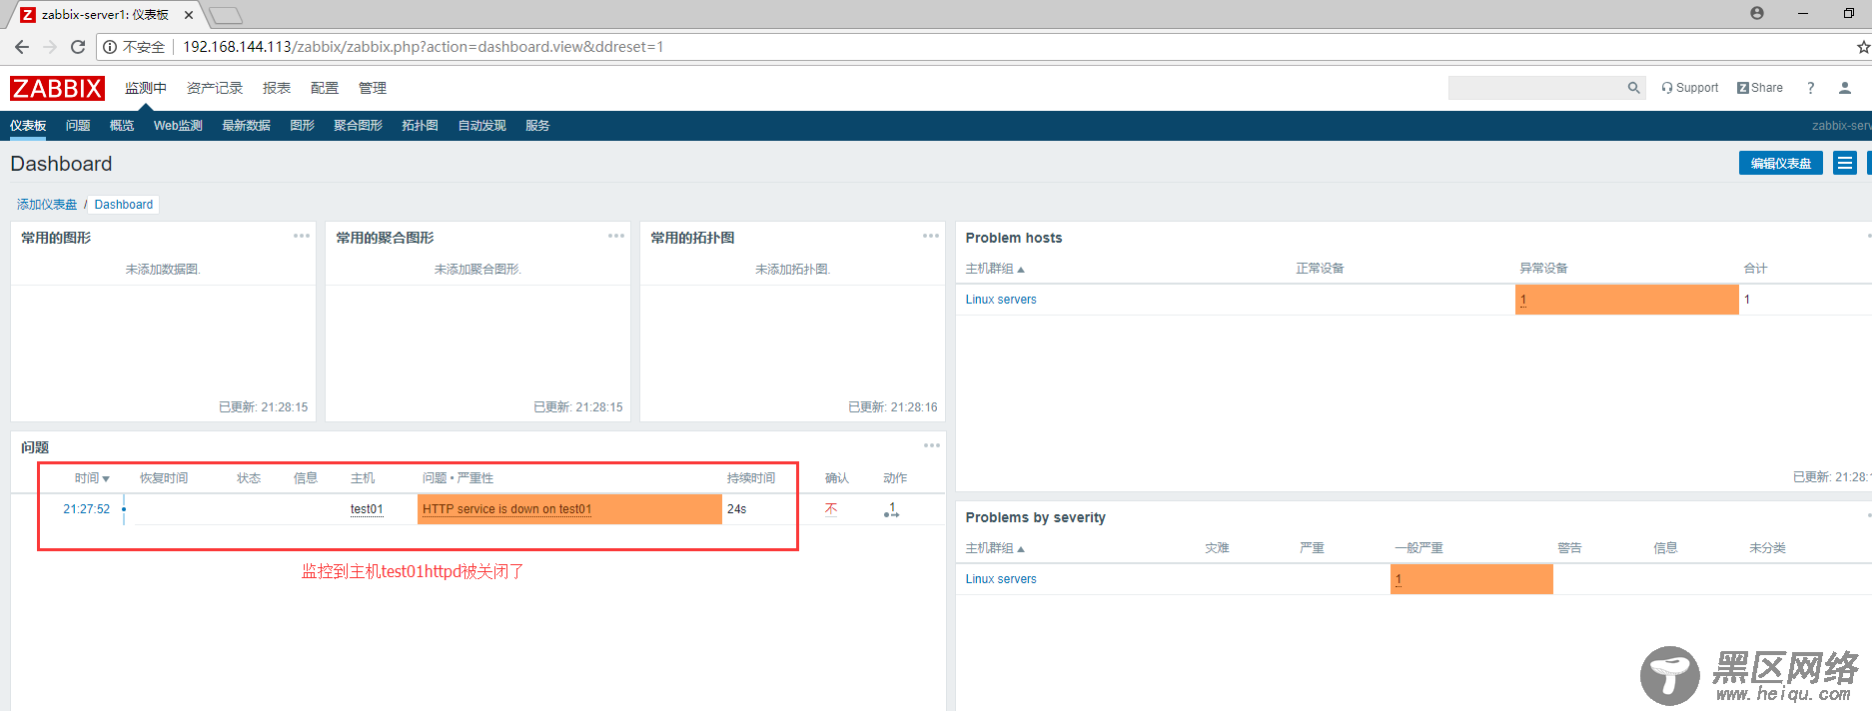Open menu dots on 常用的图形 widget
Screen dimensions: 1872x711
tap(302, 236)
